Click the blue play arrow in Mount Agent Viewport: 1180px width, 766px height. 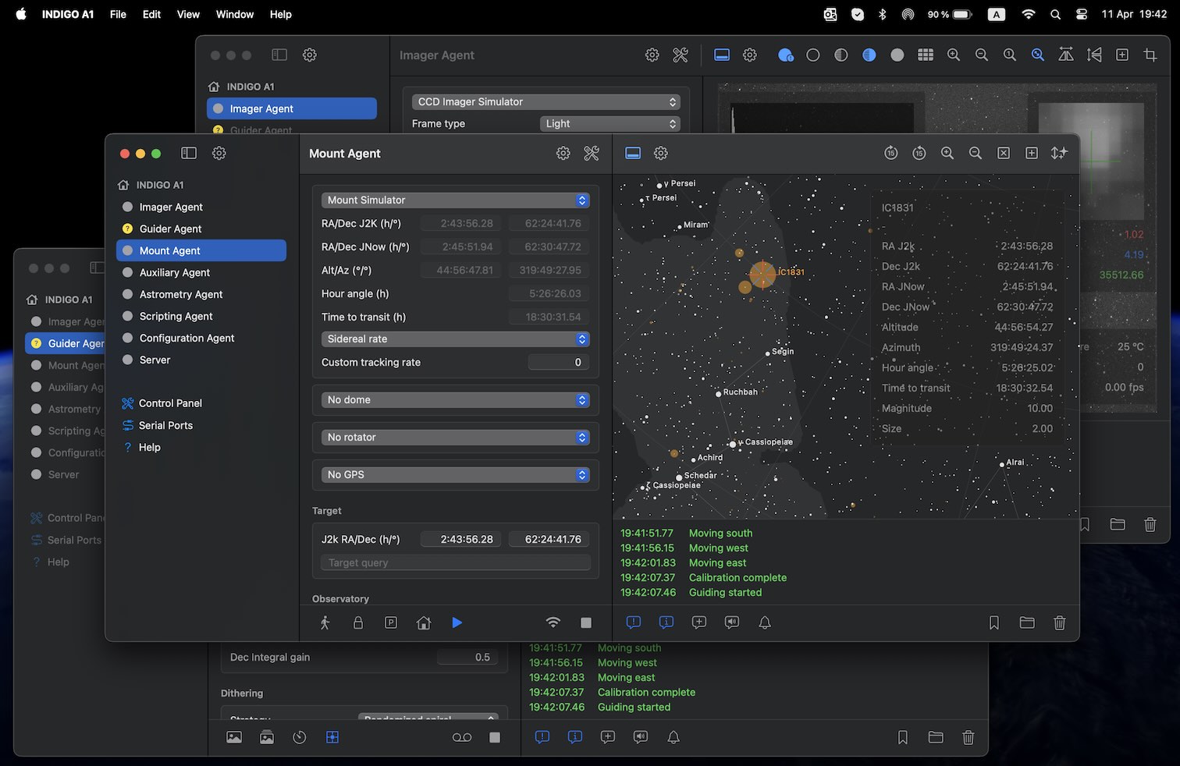click(457, 622)
